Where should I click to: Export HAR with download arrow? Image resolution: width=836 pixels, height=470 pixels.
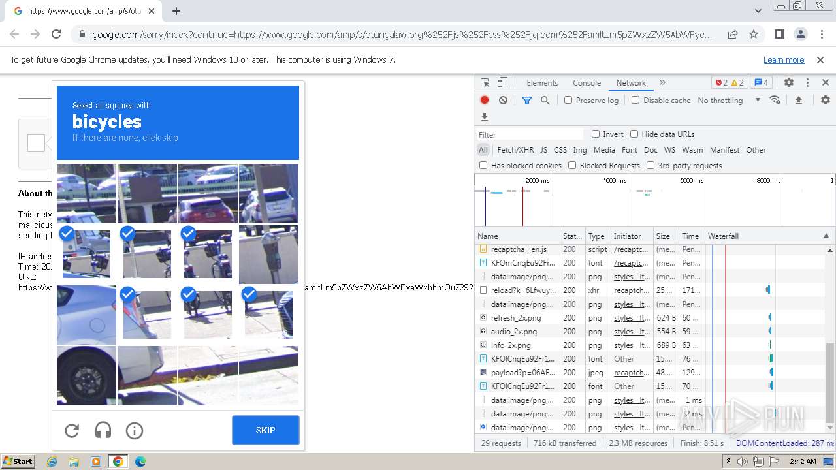(485, 117)
